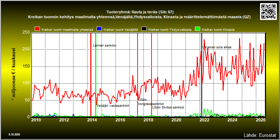Select legend label 'Kreikan tuonti Yhdysvalloista'

(170, 30)
